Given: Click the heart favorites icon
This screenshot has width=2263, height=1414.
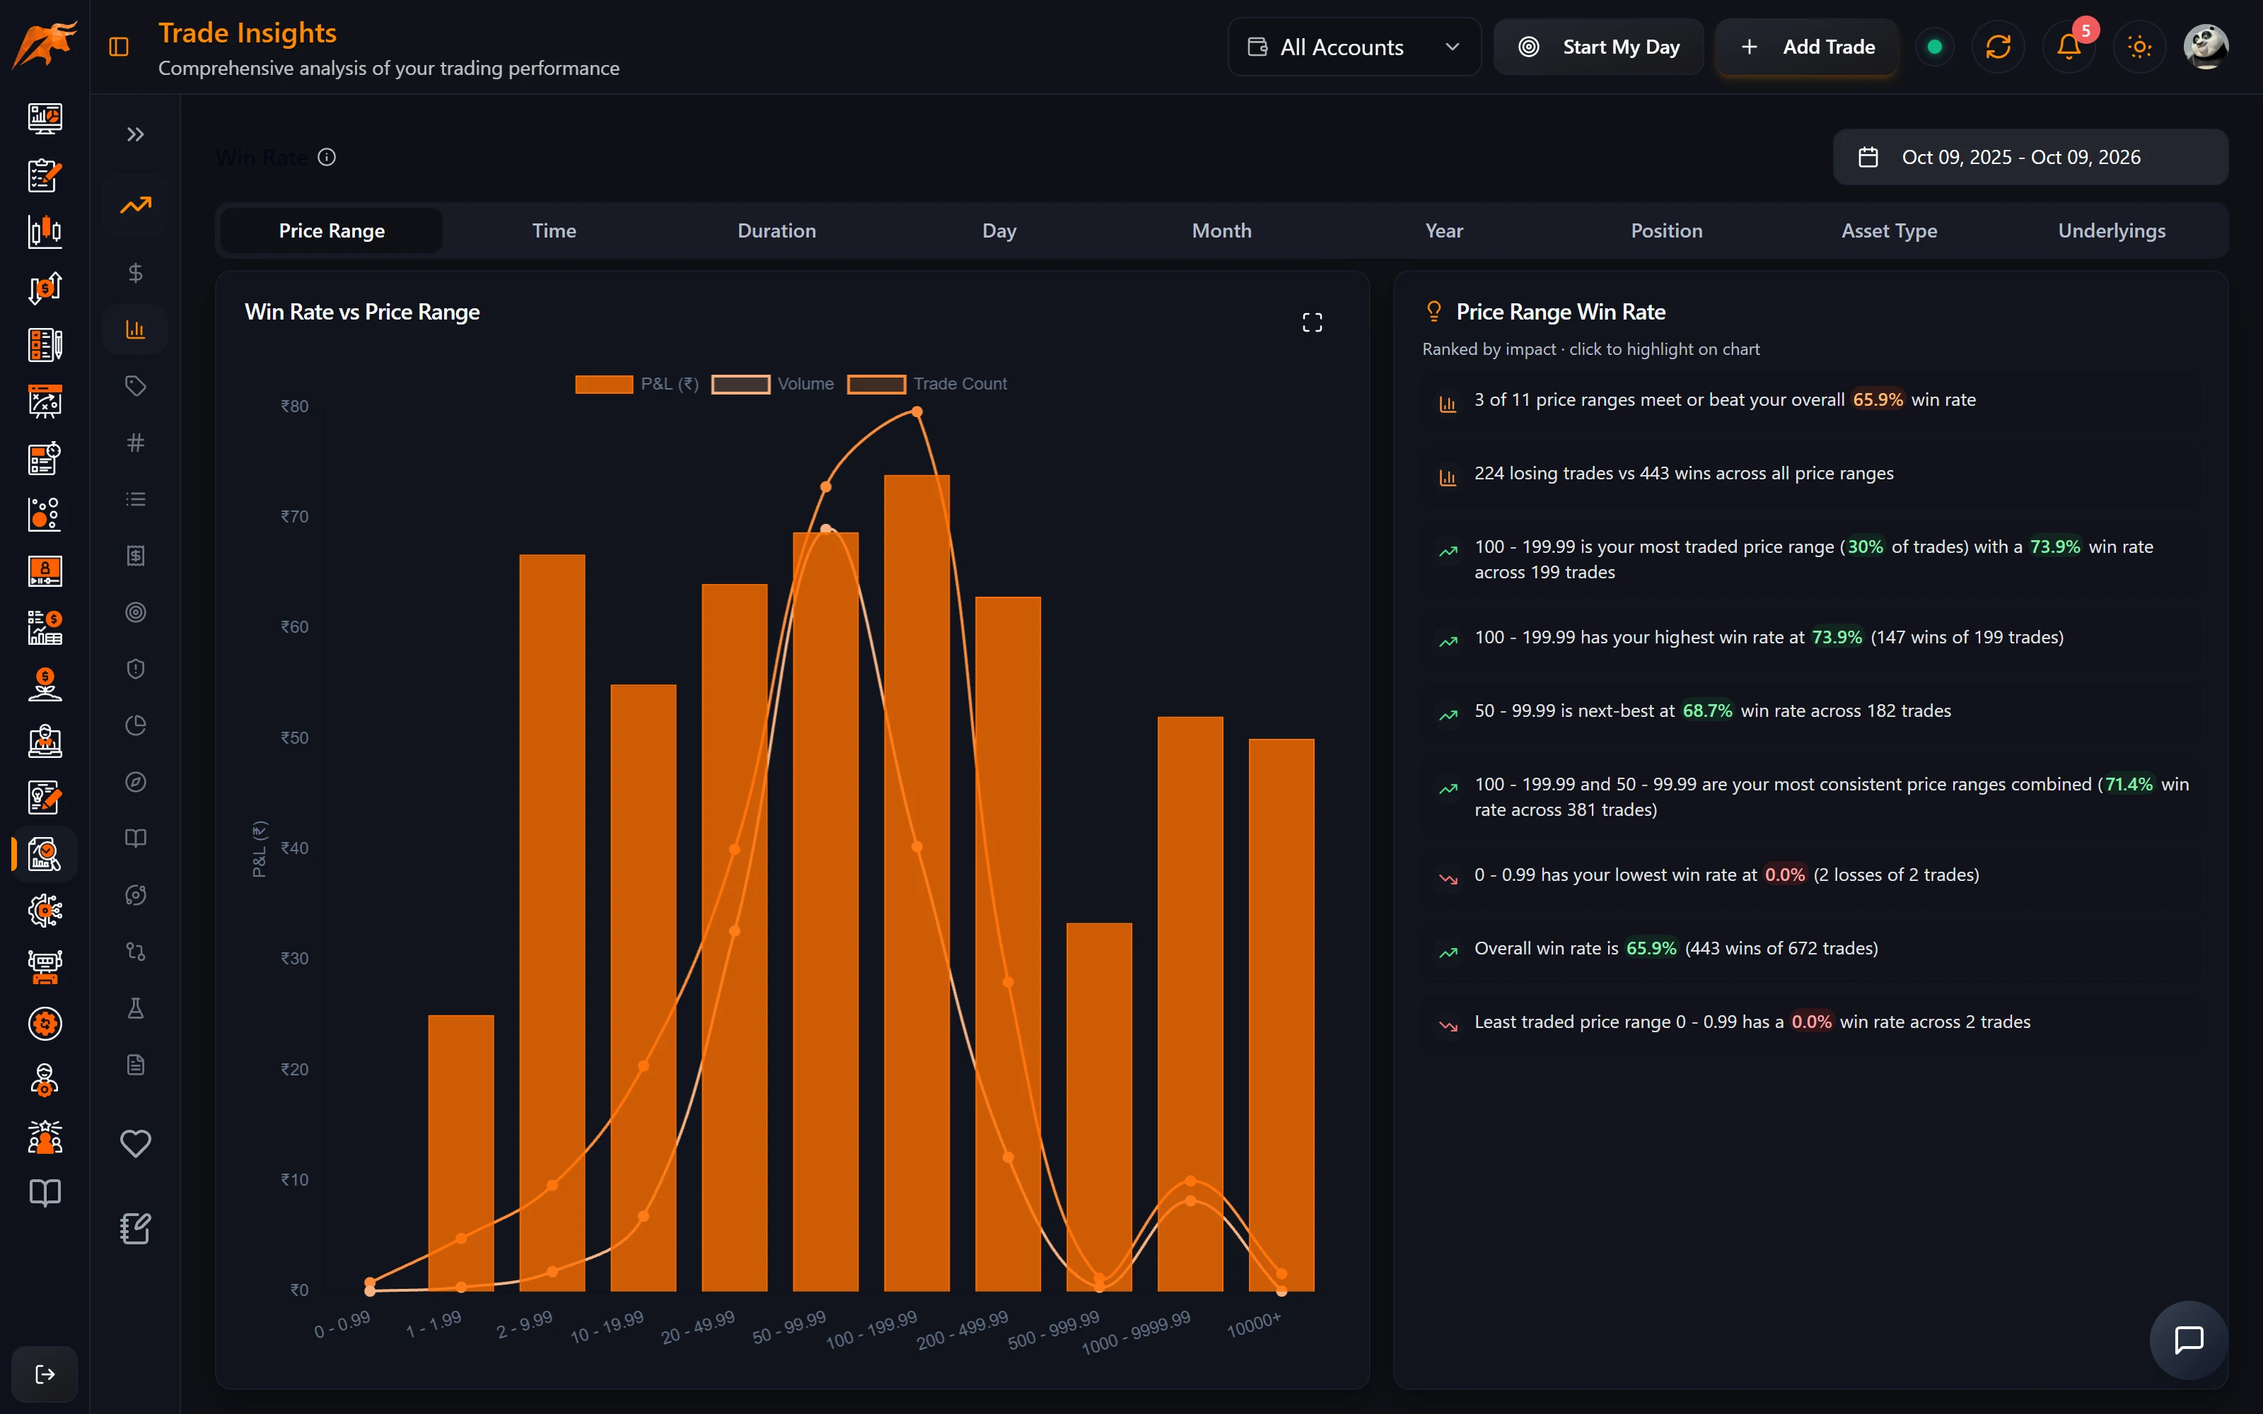Looking at the screenshot, I should (136, 1143).
